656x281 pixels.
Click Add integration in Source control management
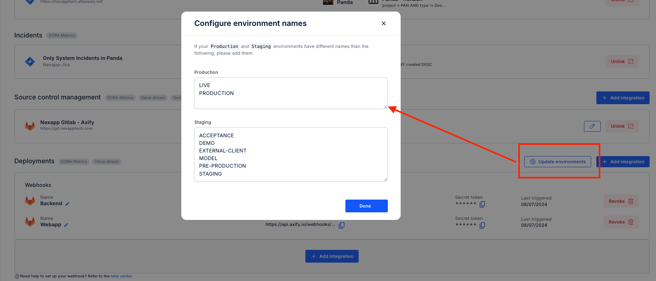623,98
